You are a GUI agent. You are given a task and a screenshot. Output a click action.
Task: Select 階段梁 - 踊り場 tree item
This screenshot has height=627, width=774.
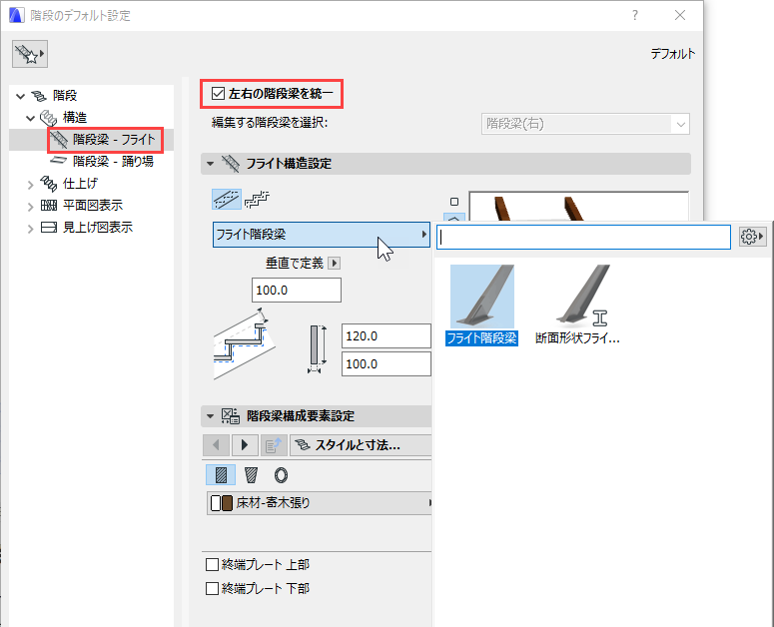[113, 162]
